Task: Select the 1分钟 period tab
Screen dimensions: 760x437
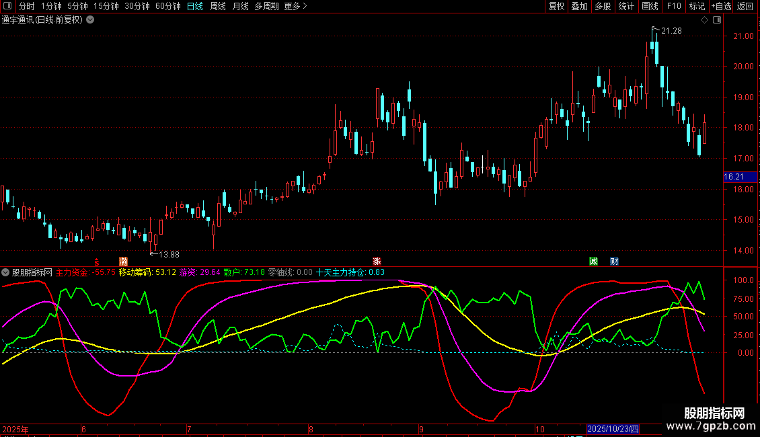Action: point(51,6)
